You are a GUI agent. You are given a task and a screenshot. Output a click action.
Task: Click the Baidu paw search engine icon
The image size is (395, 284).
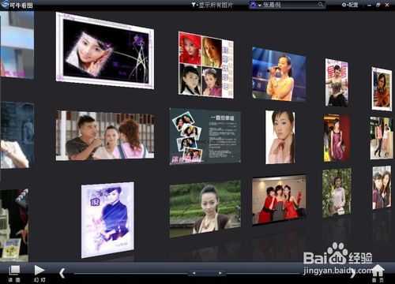[253, 5]
